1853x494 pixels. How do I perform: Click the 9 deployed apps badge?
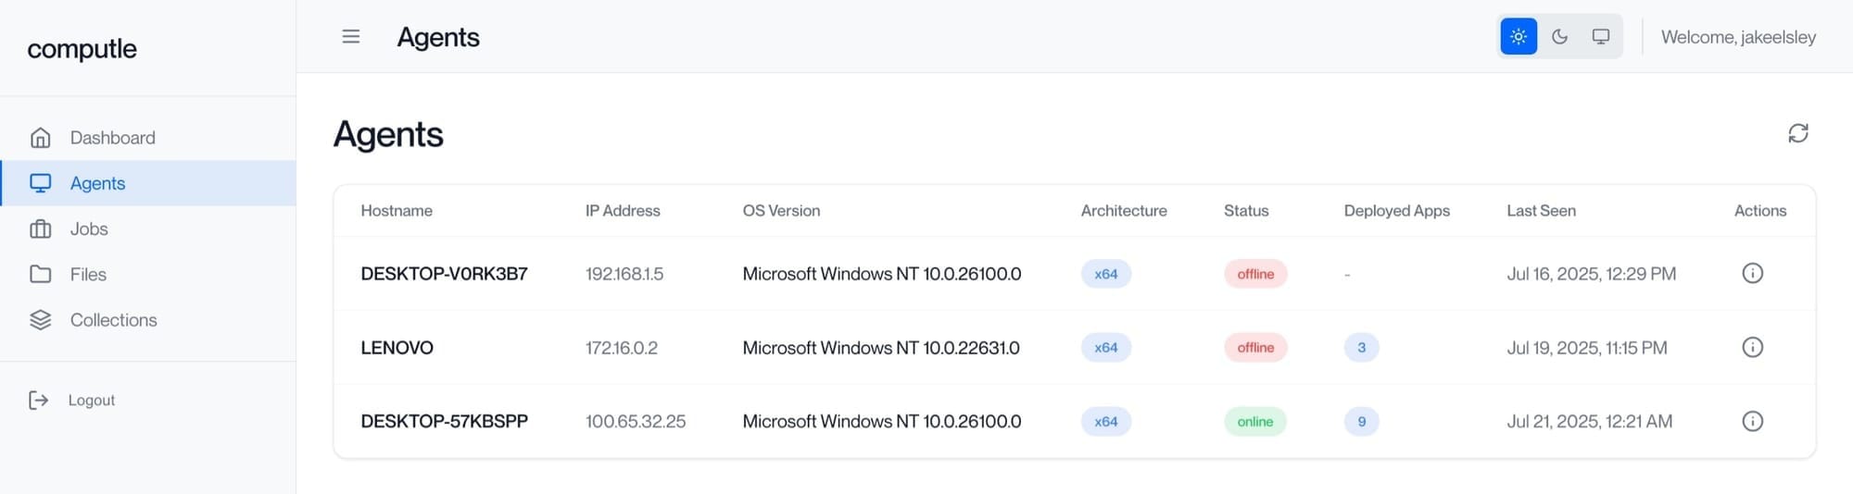[x=1361, y=422]
